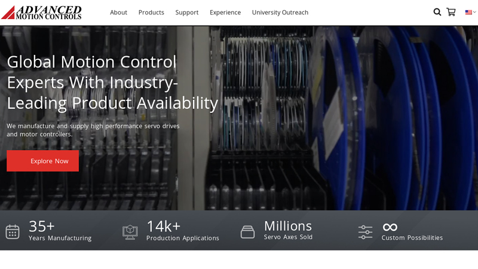This screenshot has width=478, height=269.
Task: Open the shopping cart icon
Action: 451,12
